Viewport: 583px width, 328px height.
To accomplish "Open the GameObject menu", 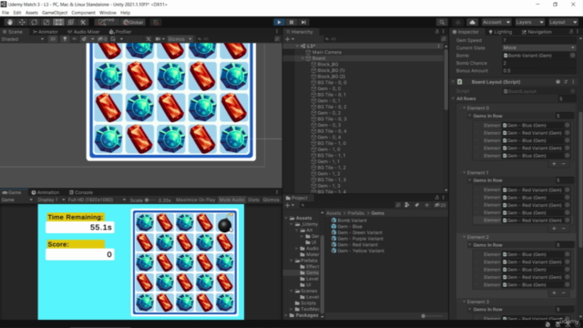I will coord(55,13).
